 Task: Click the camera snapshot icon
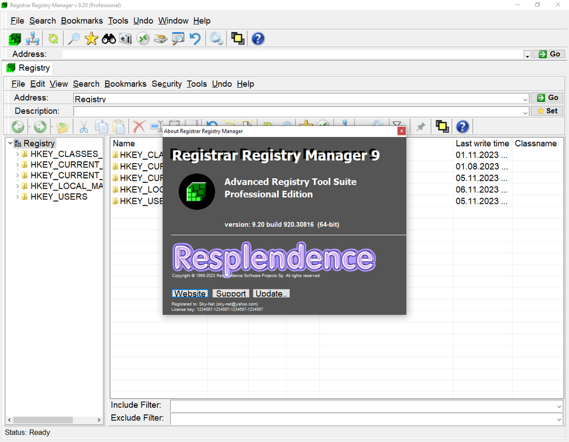tap(125, 39)
